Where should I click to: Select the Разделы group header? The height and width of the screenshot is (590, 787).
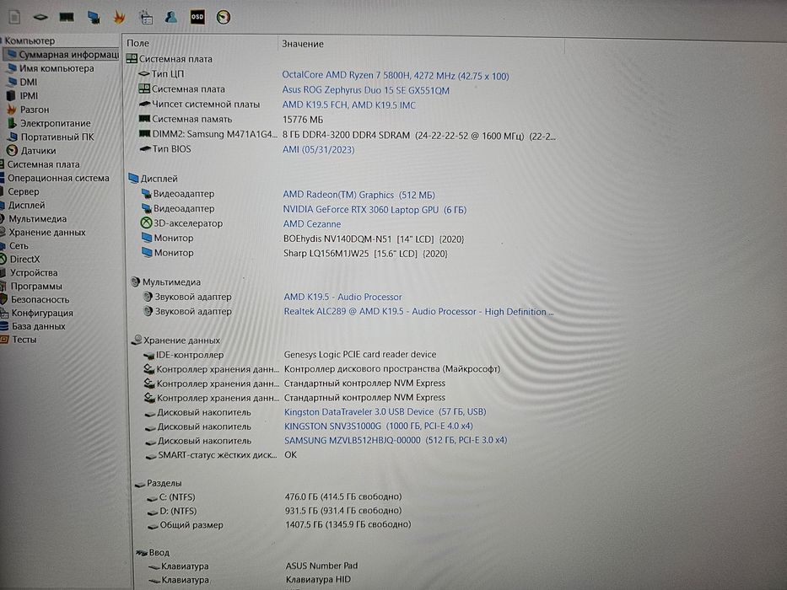point(159,483)
